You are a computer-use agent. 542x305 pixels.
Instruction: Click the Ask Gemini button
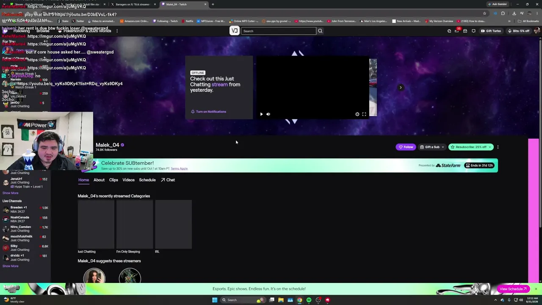click(497, 4)
